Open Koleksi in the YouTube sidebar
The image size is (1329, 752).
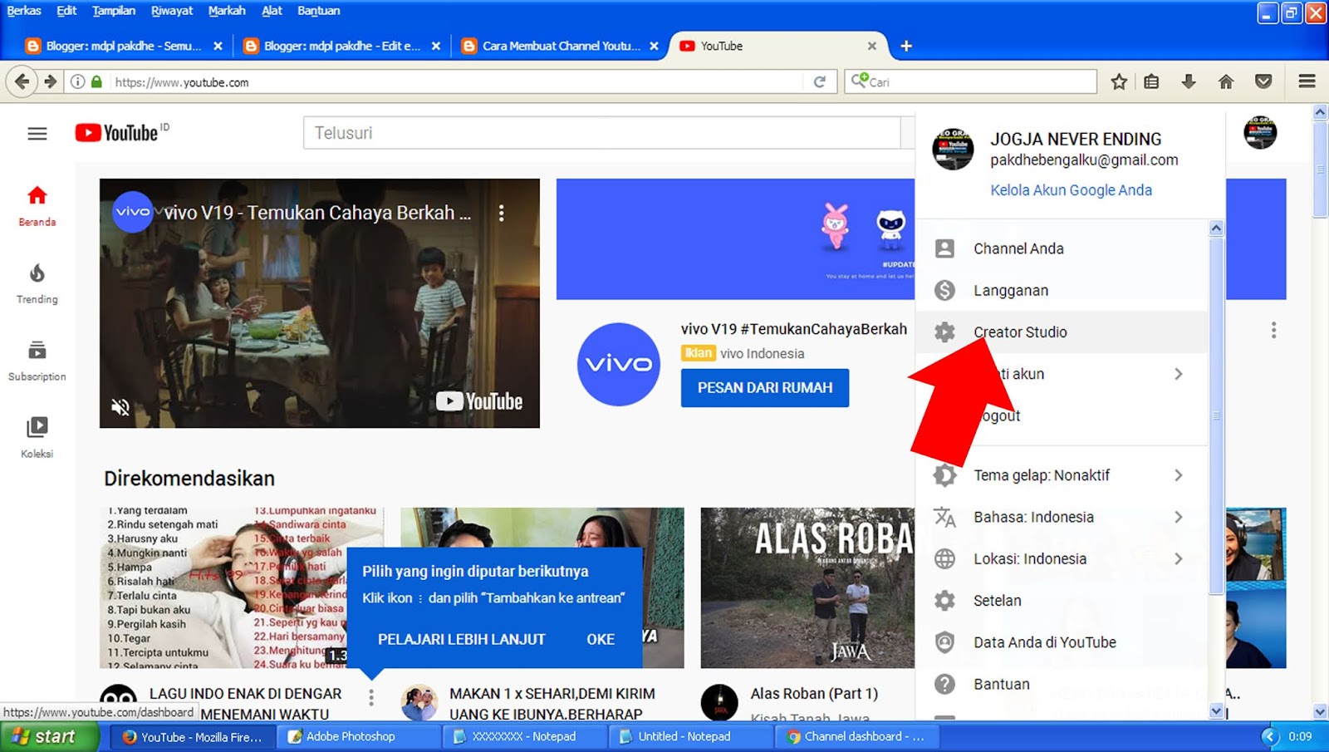coord(37,438)
